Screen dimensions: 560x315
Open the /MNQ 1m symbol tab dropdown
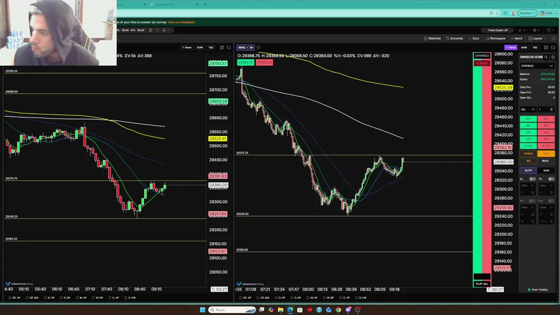245,47
